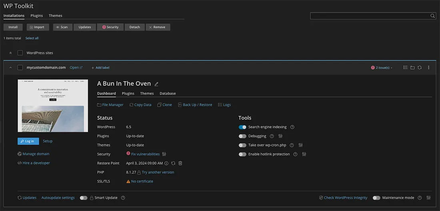
Task: Click help icon next to Smart Update
Action: pyautogui.click(x=123, y=198)
